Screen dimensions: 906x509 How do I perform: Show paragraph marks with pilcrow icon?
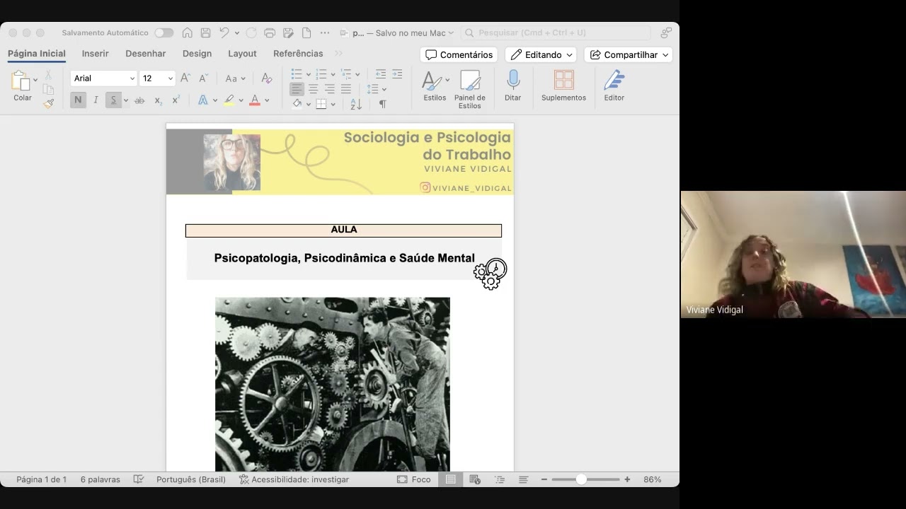(382, 104)
